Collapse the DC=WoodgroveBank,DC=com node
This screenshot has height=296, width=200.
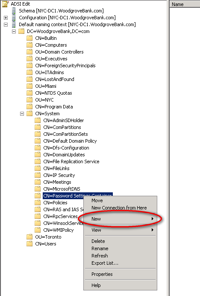click(14, 31)
